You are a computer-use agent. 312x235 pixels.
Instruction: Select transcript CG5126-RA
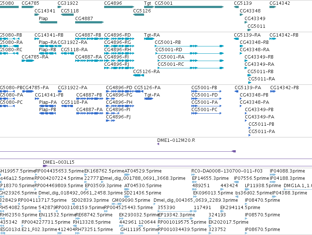[x=139, y=75]
